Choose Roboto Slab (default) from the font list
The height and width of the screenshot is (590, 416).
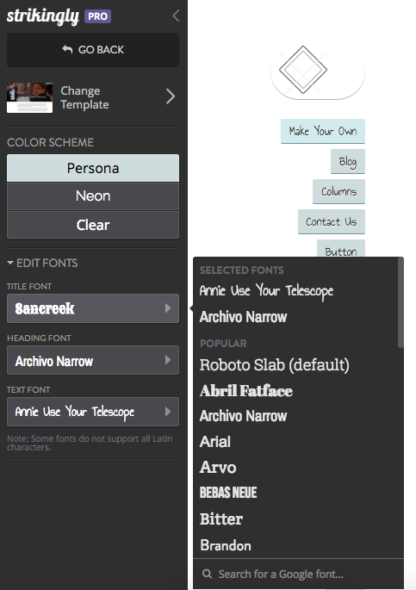coord(275,365)
